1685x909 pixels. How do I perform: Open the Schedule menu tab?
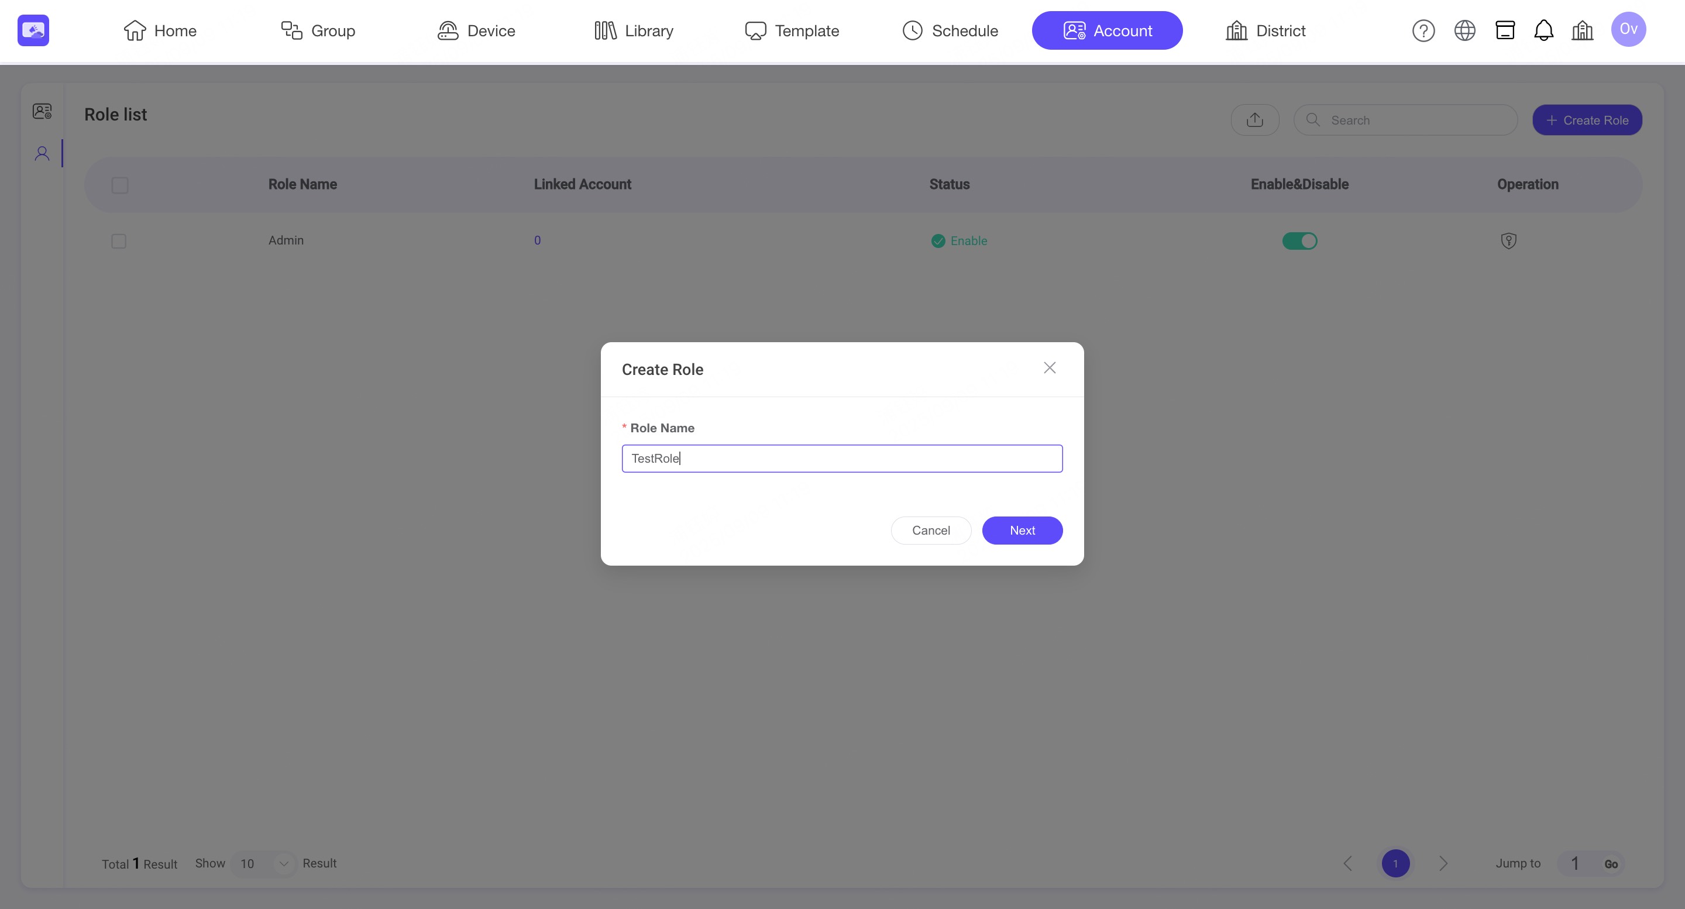[950, 31]
